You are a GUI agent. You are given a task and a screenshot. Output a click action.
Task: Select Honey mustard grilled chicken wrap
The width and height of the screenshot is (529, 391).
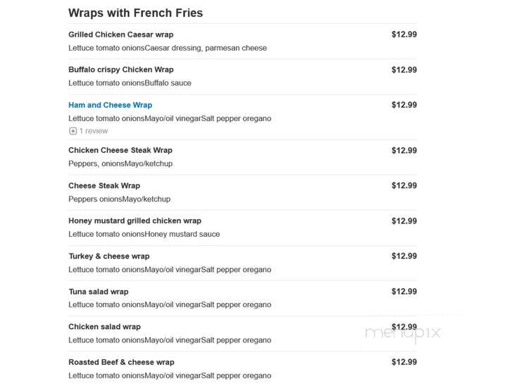point(135,221)
